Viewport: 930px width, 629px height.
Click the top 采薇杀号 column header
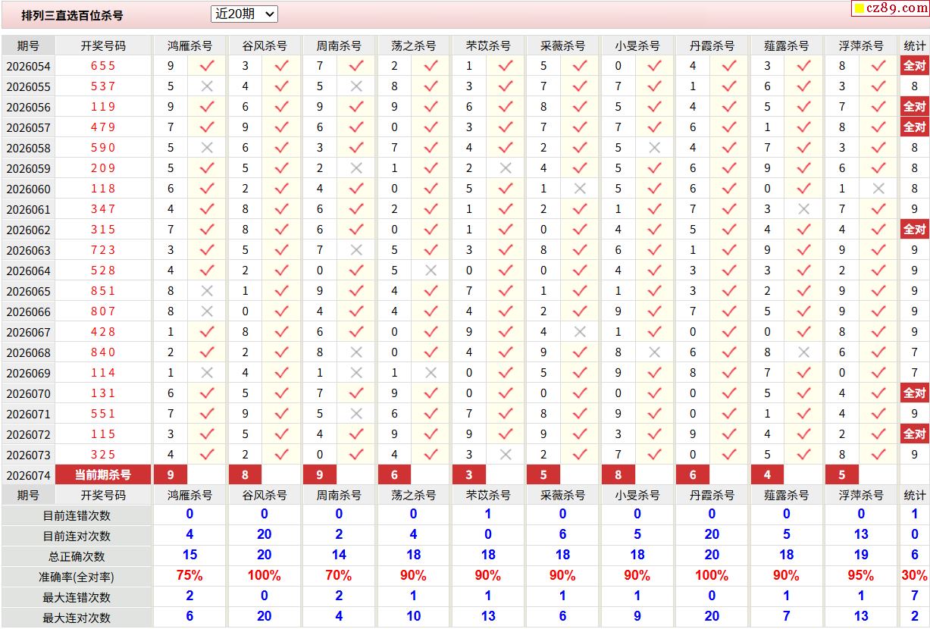(x=562, y=45)
